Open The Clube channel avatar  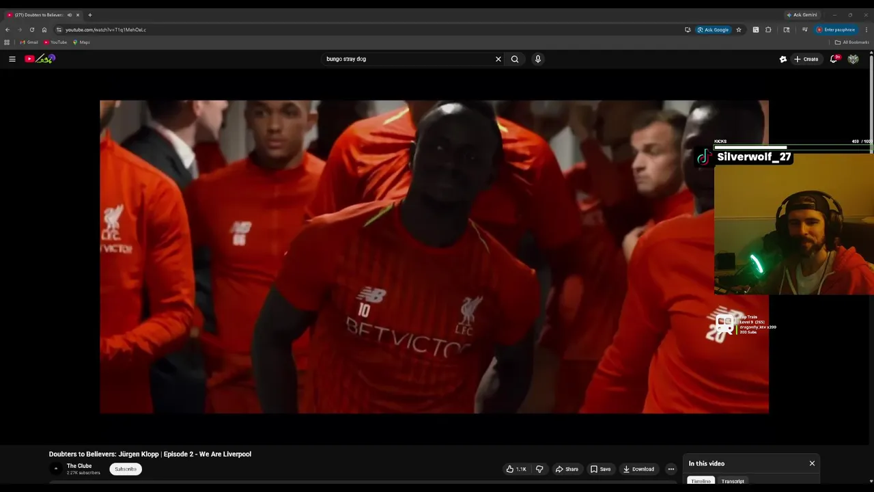[x=56, y=469]
